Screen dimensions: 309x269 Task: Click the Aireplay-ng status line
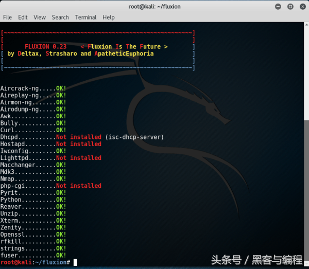point(33,96)
